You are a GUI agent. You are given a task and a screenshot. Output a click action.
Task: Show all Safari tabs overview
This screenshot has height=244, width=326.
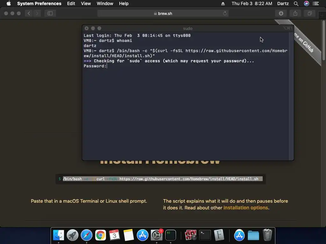309,13
